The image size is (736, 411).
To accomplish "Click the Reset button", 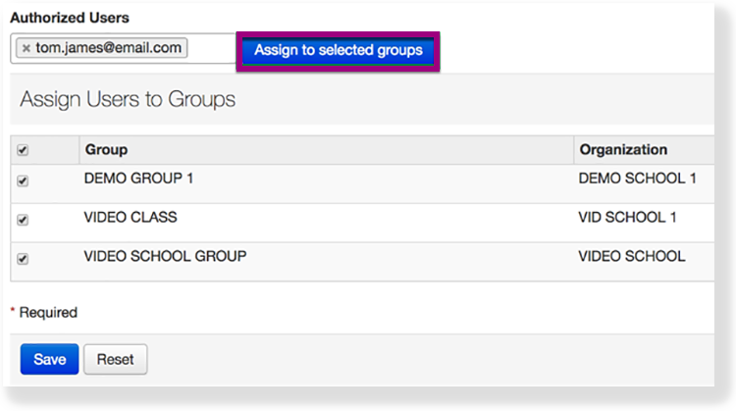I will [x=115, y=359].
